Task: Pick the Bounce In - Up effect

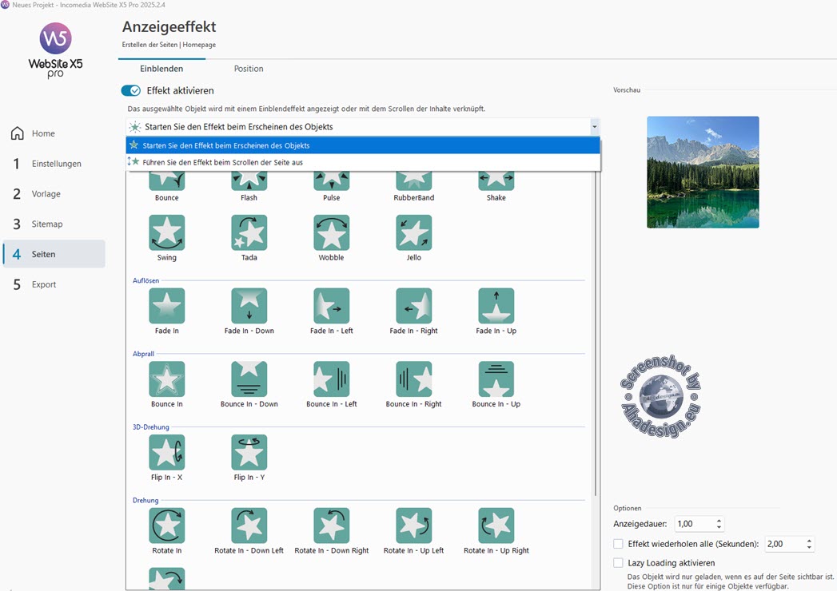Action: [x=496, y=379]
